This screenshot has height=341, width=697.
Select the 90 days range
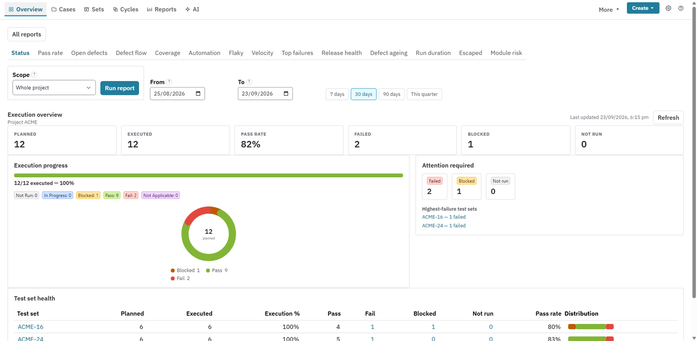pyautogui.click(x=392, y=94)
